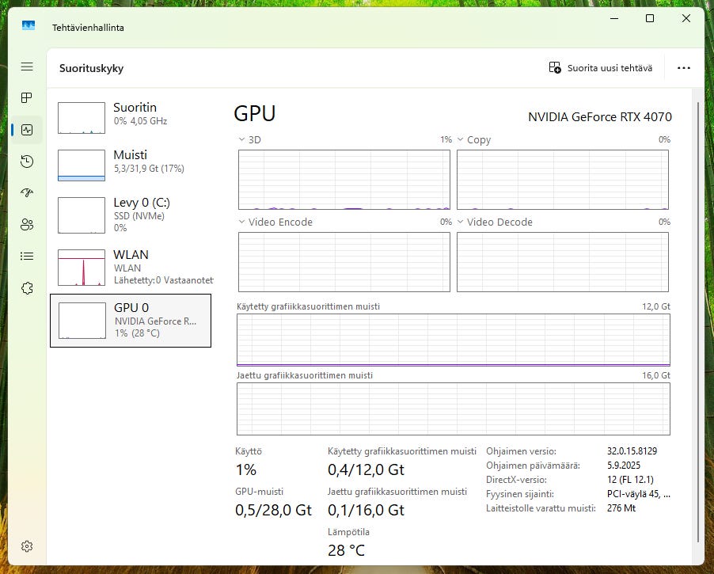Open the three-dot more options menu

coord(683,68)
